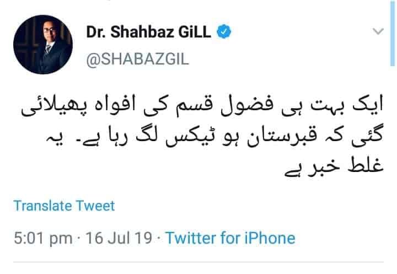Select the @SHABAZGIL handle
This screenshot has height=274, width=397.
[138, 59]
